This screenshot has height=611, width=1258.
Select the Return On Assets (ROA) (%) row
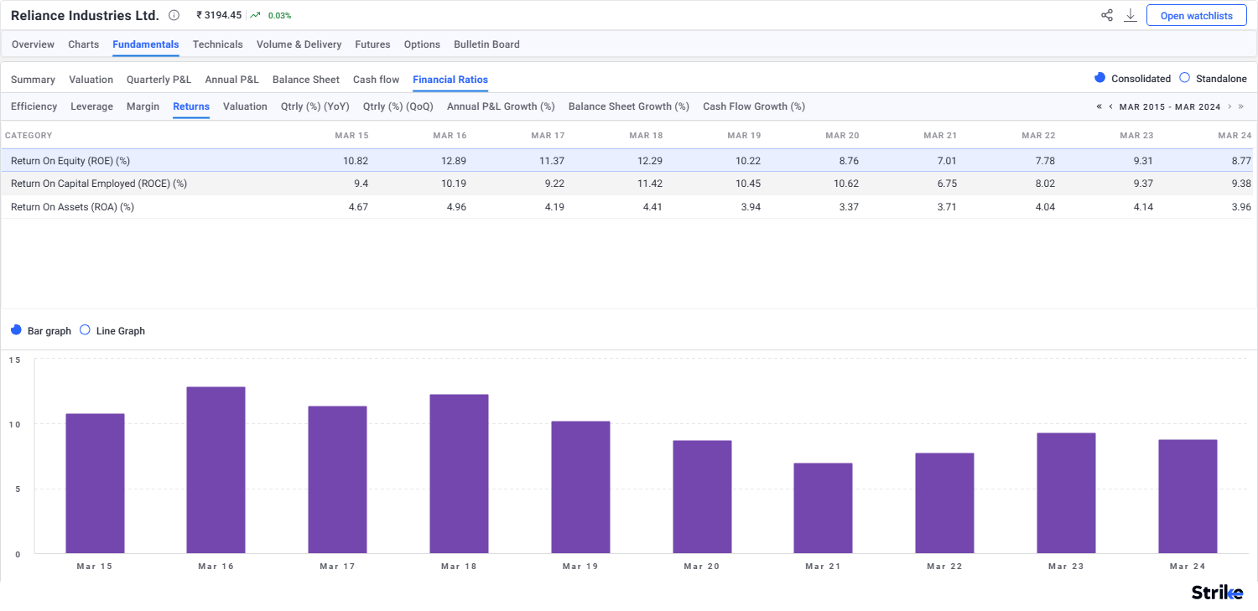pyautogui.click(x=627, y=207)
